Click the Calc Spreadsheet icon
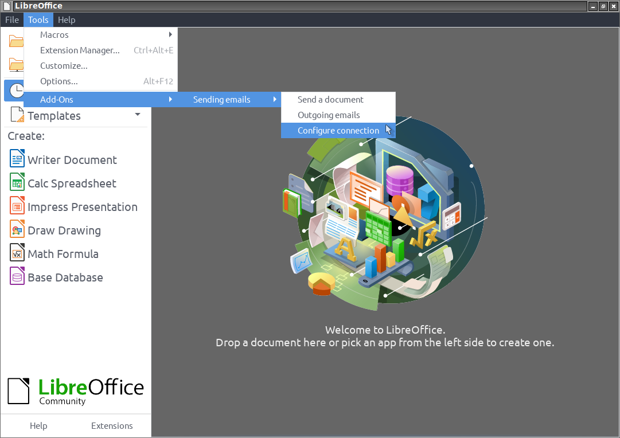Viewport: 620px width, 438px height. [17, 182]
